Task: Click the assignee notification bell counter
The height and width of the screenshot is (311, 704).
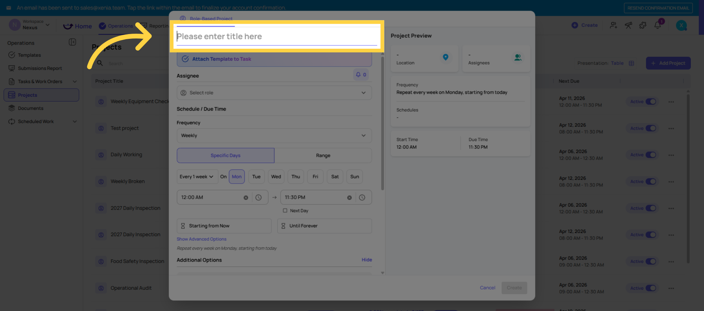Action: tap(361, 75)
